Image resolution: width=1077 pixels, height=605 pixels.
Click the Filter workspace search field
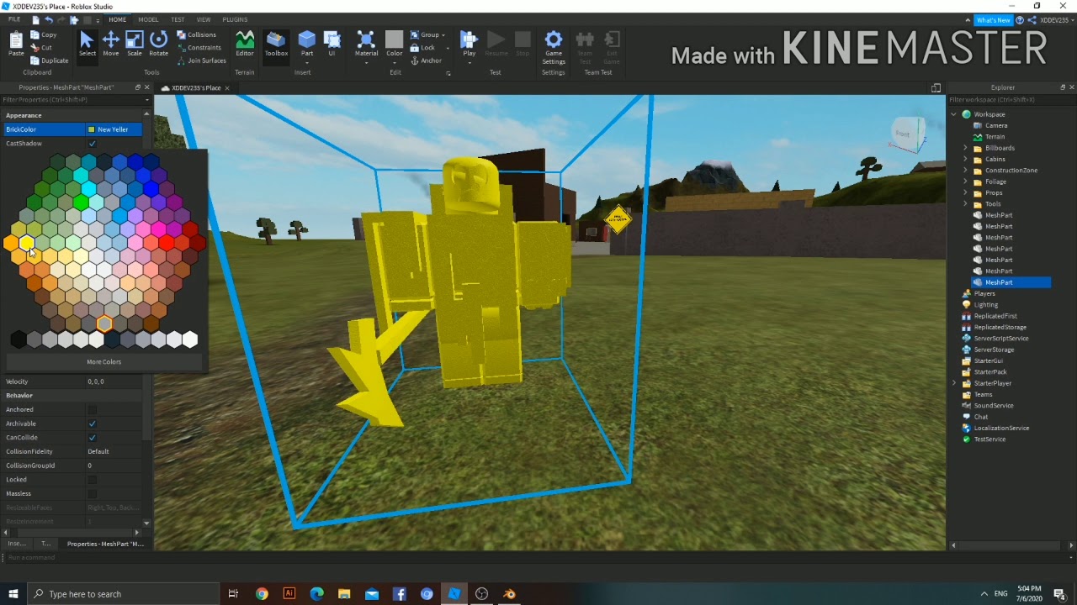(x=1008, y=100)
